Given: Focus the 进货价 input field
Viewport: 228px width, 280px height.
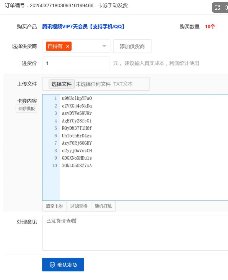Looking at the screenshot, I should click(76, 63).
